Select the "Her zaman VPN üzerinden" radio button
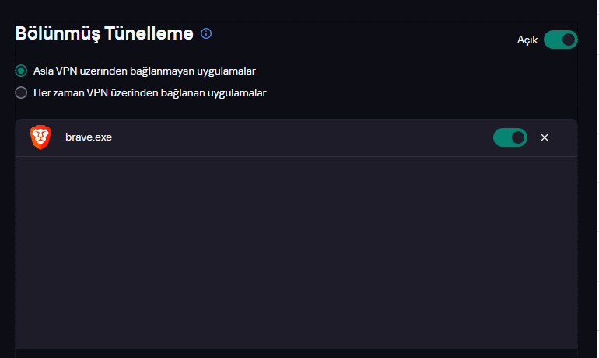Screen dimensions: 599x358 tap(21, 92)
